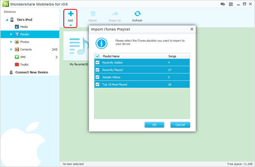Expand the Contacts tree node arrow
Screen dimensions: 255x167
tap(11, 49)
